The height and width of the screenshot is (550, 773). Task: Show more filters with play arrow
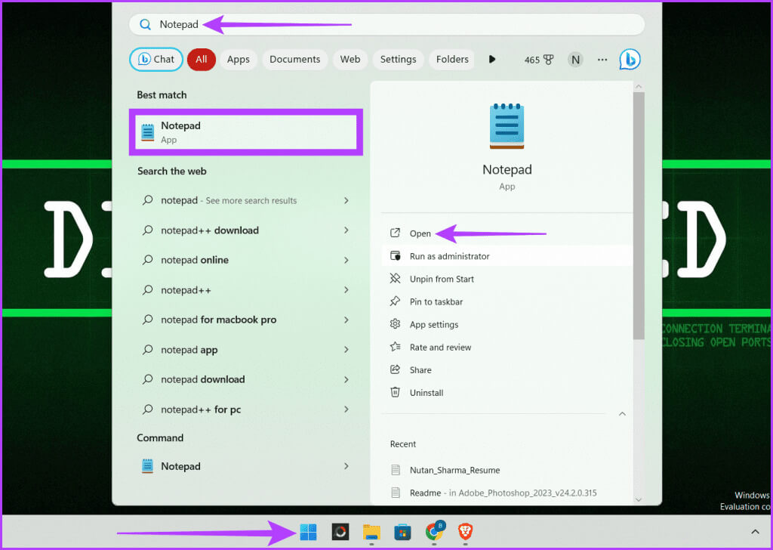pos(492,59)
